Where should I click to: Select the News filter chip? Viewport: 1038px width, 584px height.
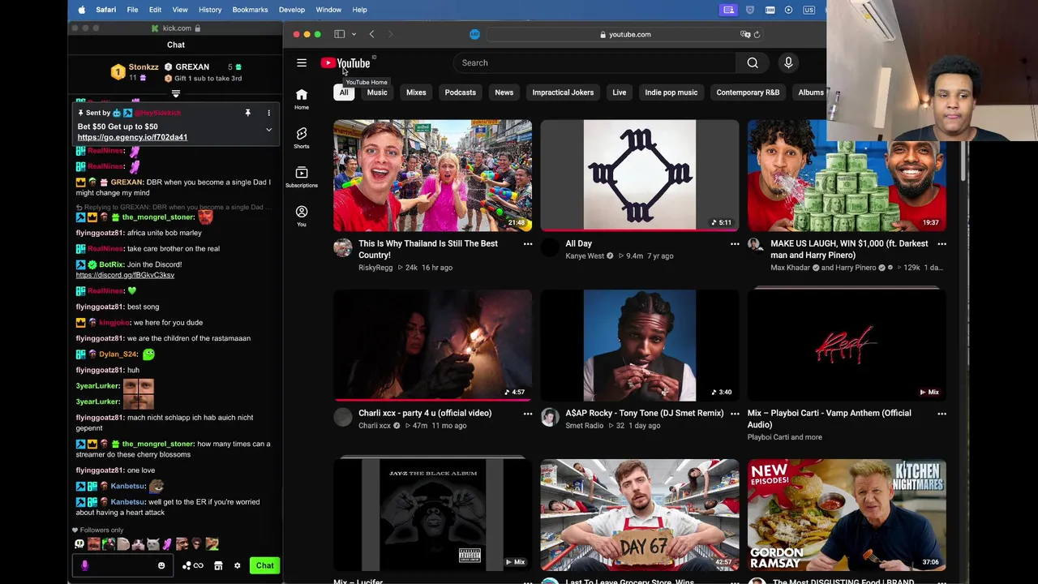504,92
